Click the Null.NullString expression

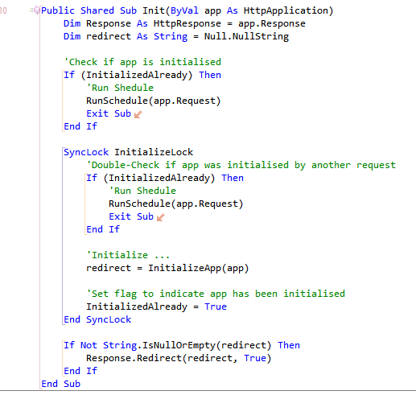tap(246, 36)
